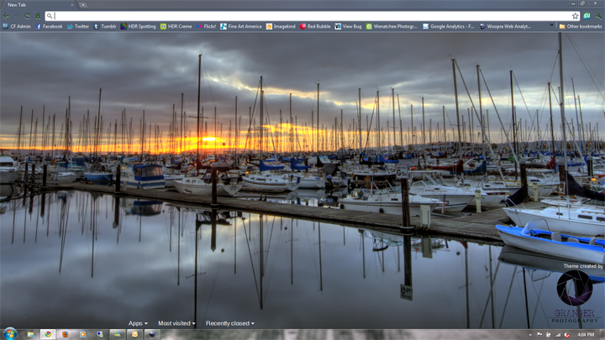605x340 pixels.
Task: Expand the Most visited dropdown
Action: pyautogui.click(x=176, y=323)
